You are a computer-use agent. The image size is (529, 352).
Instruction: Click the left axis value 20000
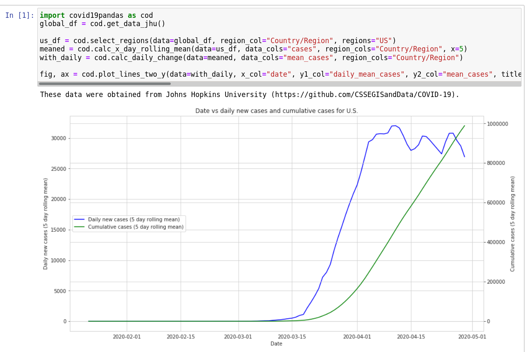(x=58, y=199)
